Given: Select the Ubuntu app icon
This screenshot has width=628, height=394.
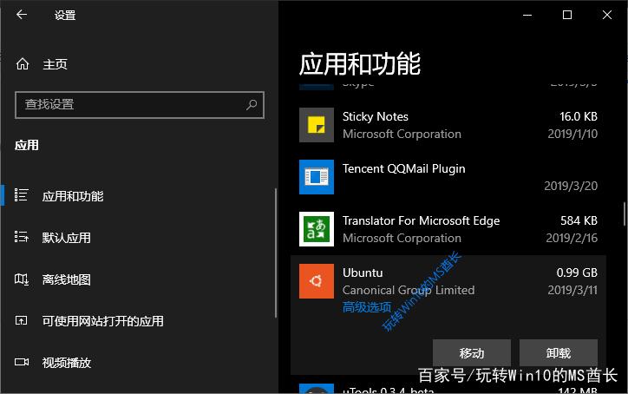Looking at the screenshot, I should (317, 281).
